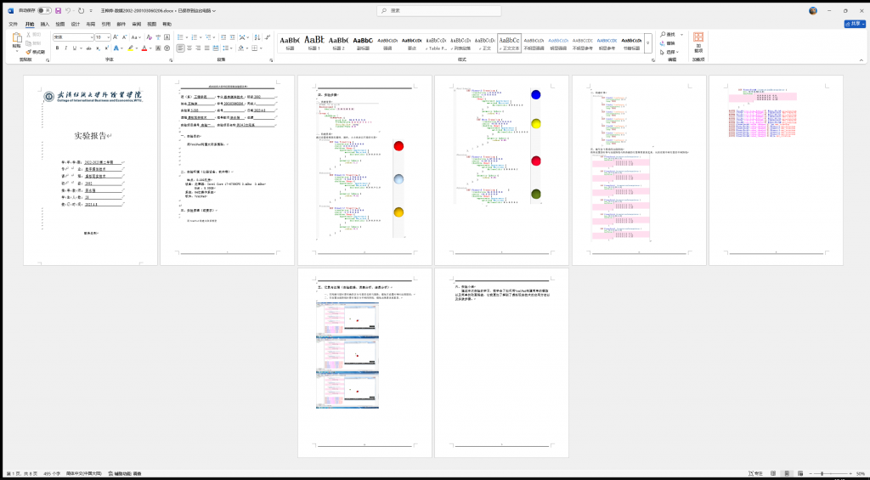870x480 pixels.
Task: Toggle the AutoSave (自动保存) switch
Action: click(x=44, y=11)
